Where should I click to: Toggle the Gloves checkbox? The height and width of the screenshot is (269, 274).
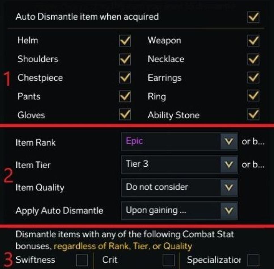(x=125, y=115)
